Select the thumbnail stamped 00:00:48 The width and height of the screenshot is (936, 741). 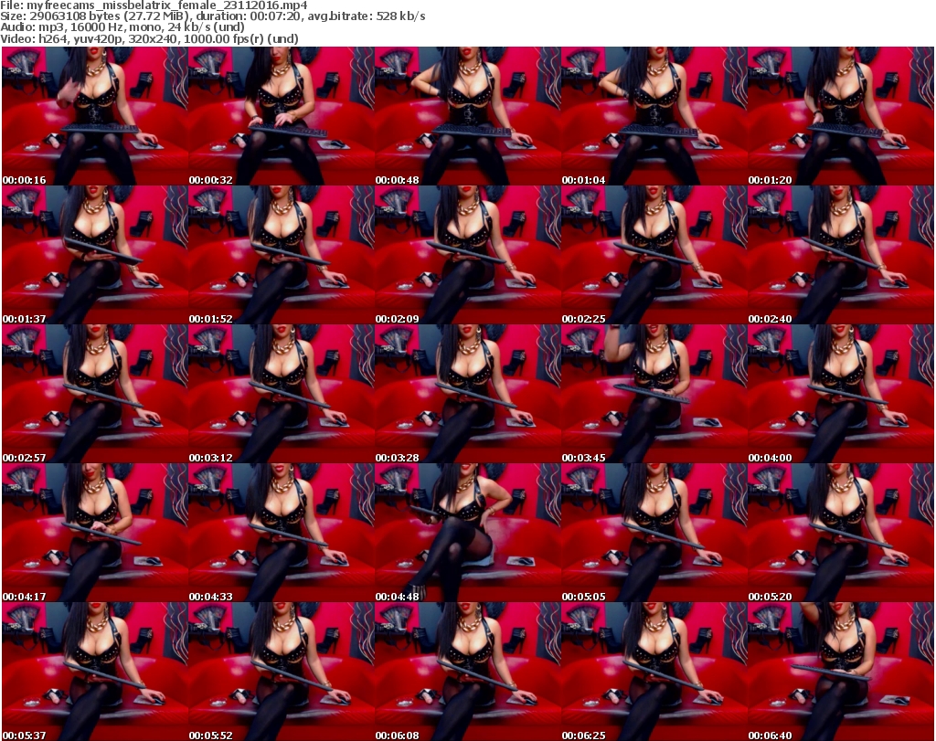(x=467, y=116)
